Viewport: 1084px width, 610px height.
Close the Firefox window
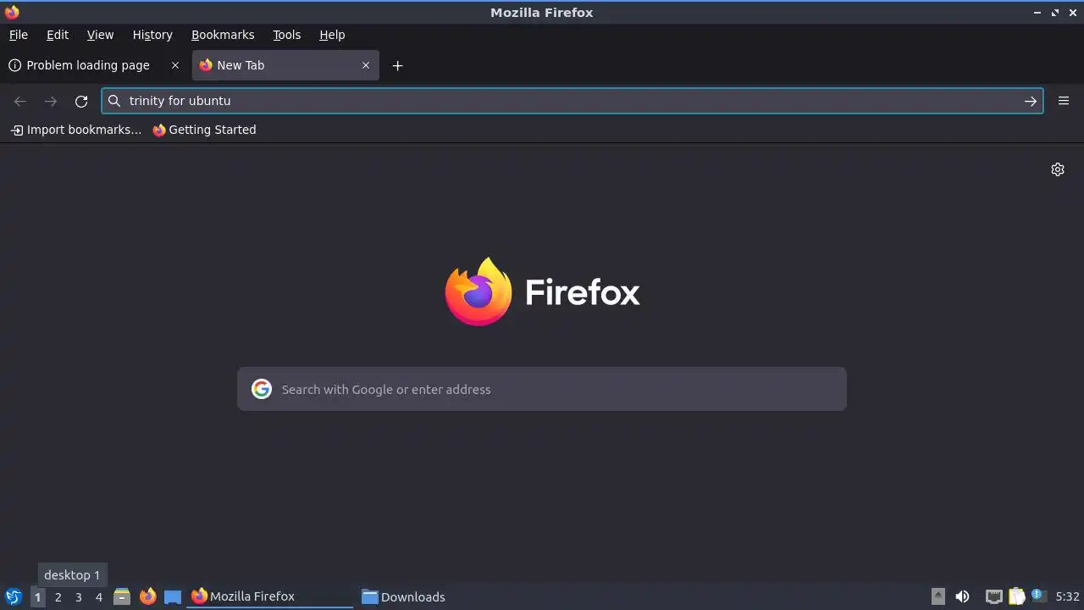[x=1072, y=13]
